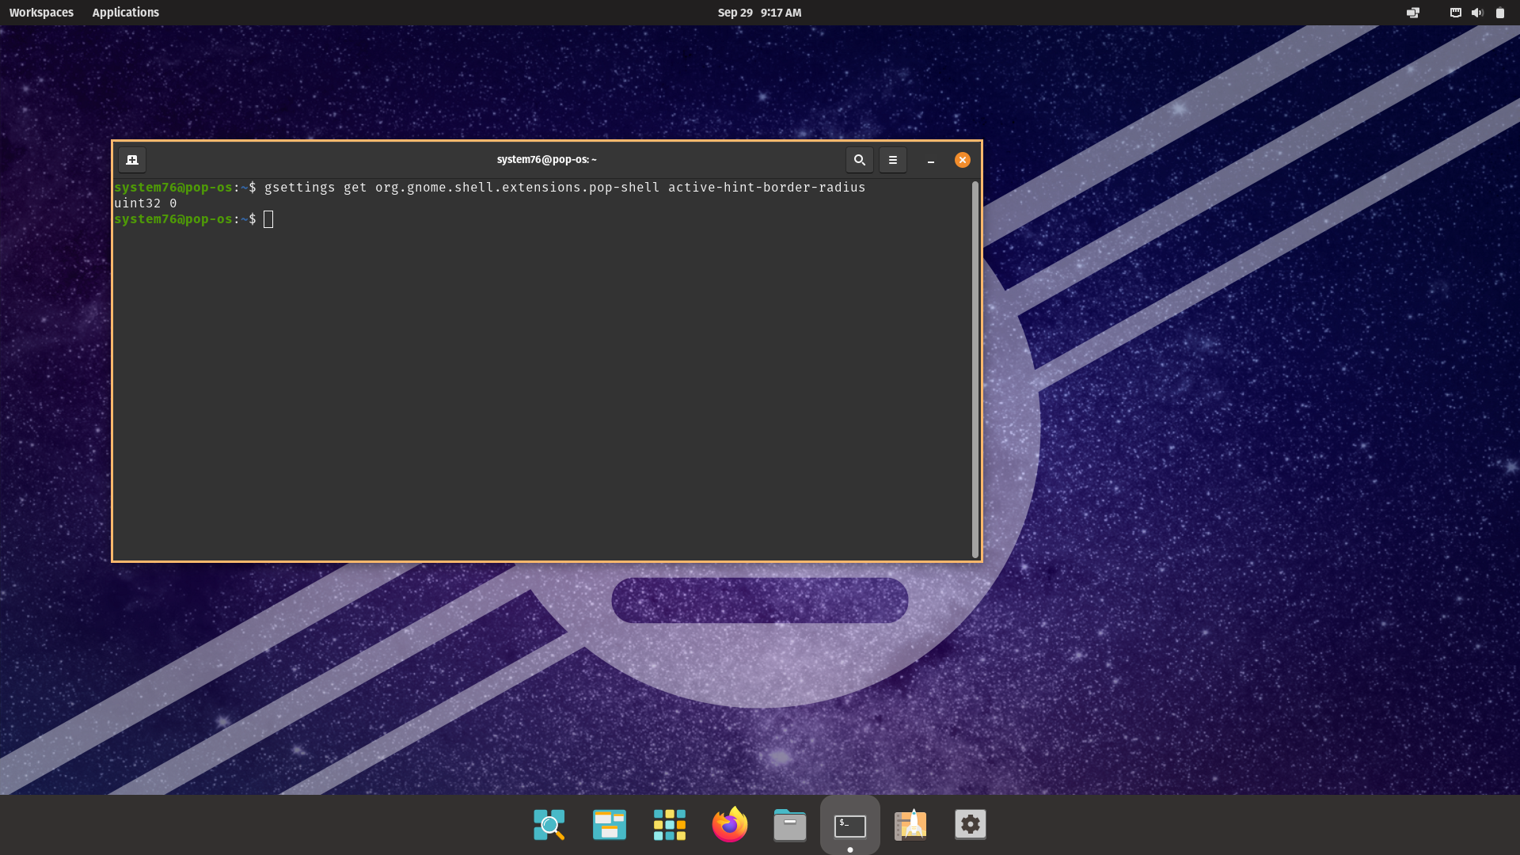Open Pop!_Shop rocket icon in the dock
The image size is (1520, 855).
pyautogui.click(x=910, y=825)
